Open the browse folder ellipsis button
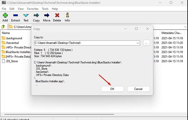The image size is (188, 120). [x=146, y=43]
